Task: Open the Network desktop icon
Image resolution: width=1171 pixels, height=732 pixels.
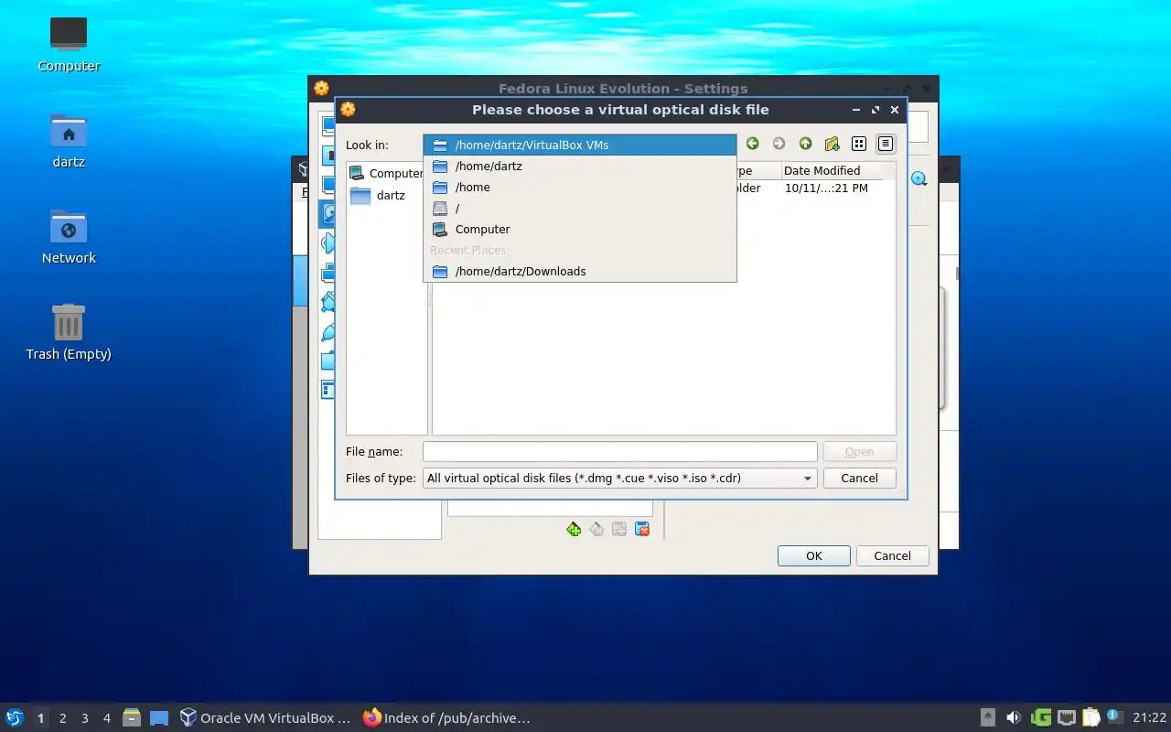Action: pos(69,236)
